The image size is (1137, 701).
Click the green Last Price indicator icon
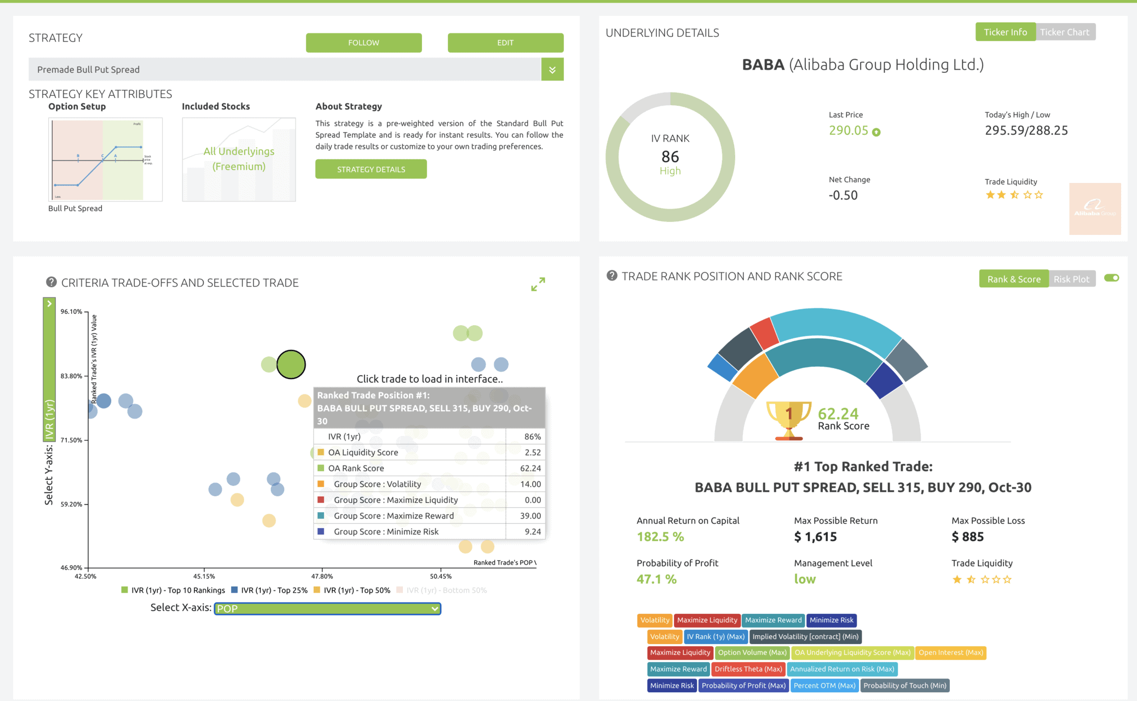[x=876, y=132]
